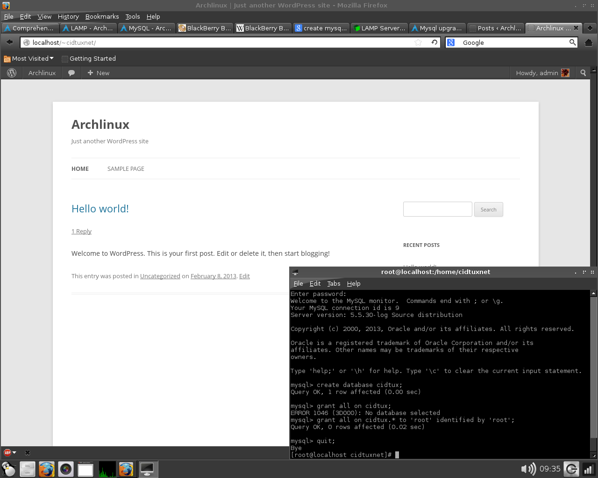Click the 1 Reply link
The height and width of the screenshot is (478, 598).
[x=81, y=231]
